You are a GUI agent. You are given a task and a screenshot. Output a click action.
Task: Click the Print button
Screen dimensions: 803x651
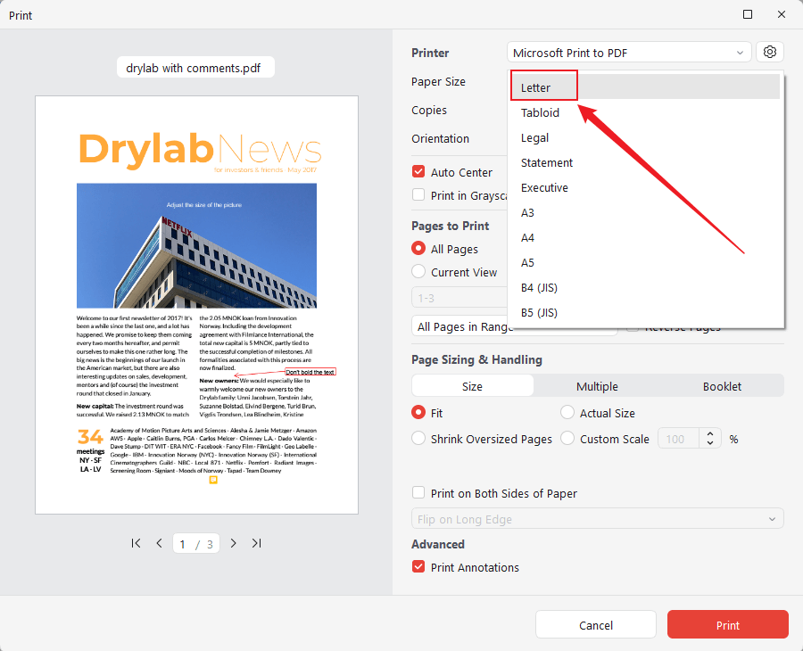(x=727, y=624)
